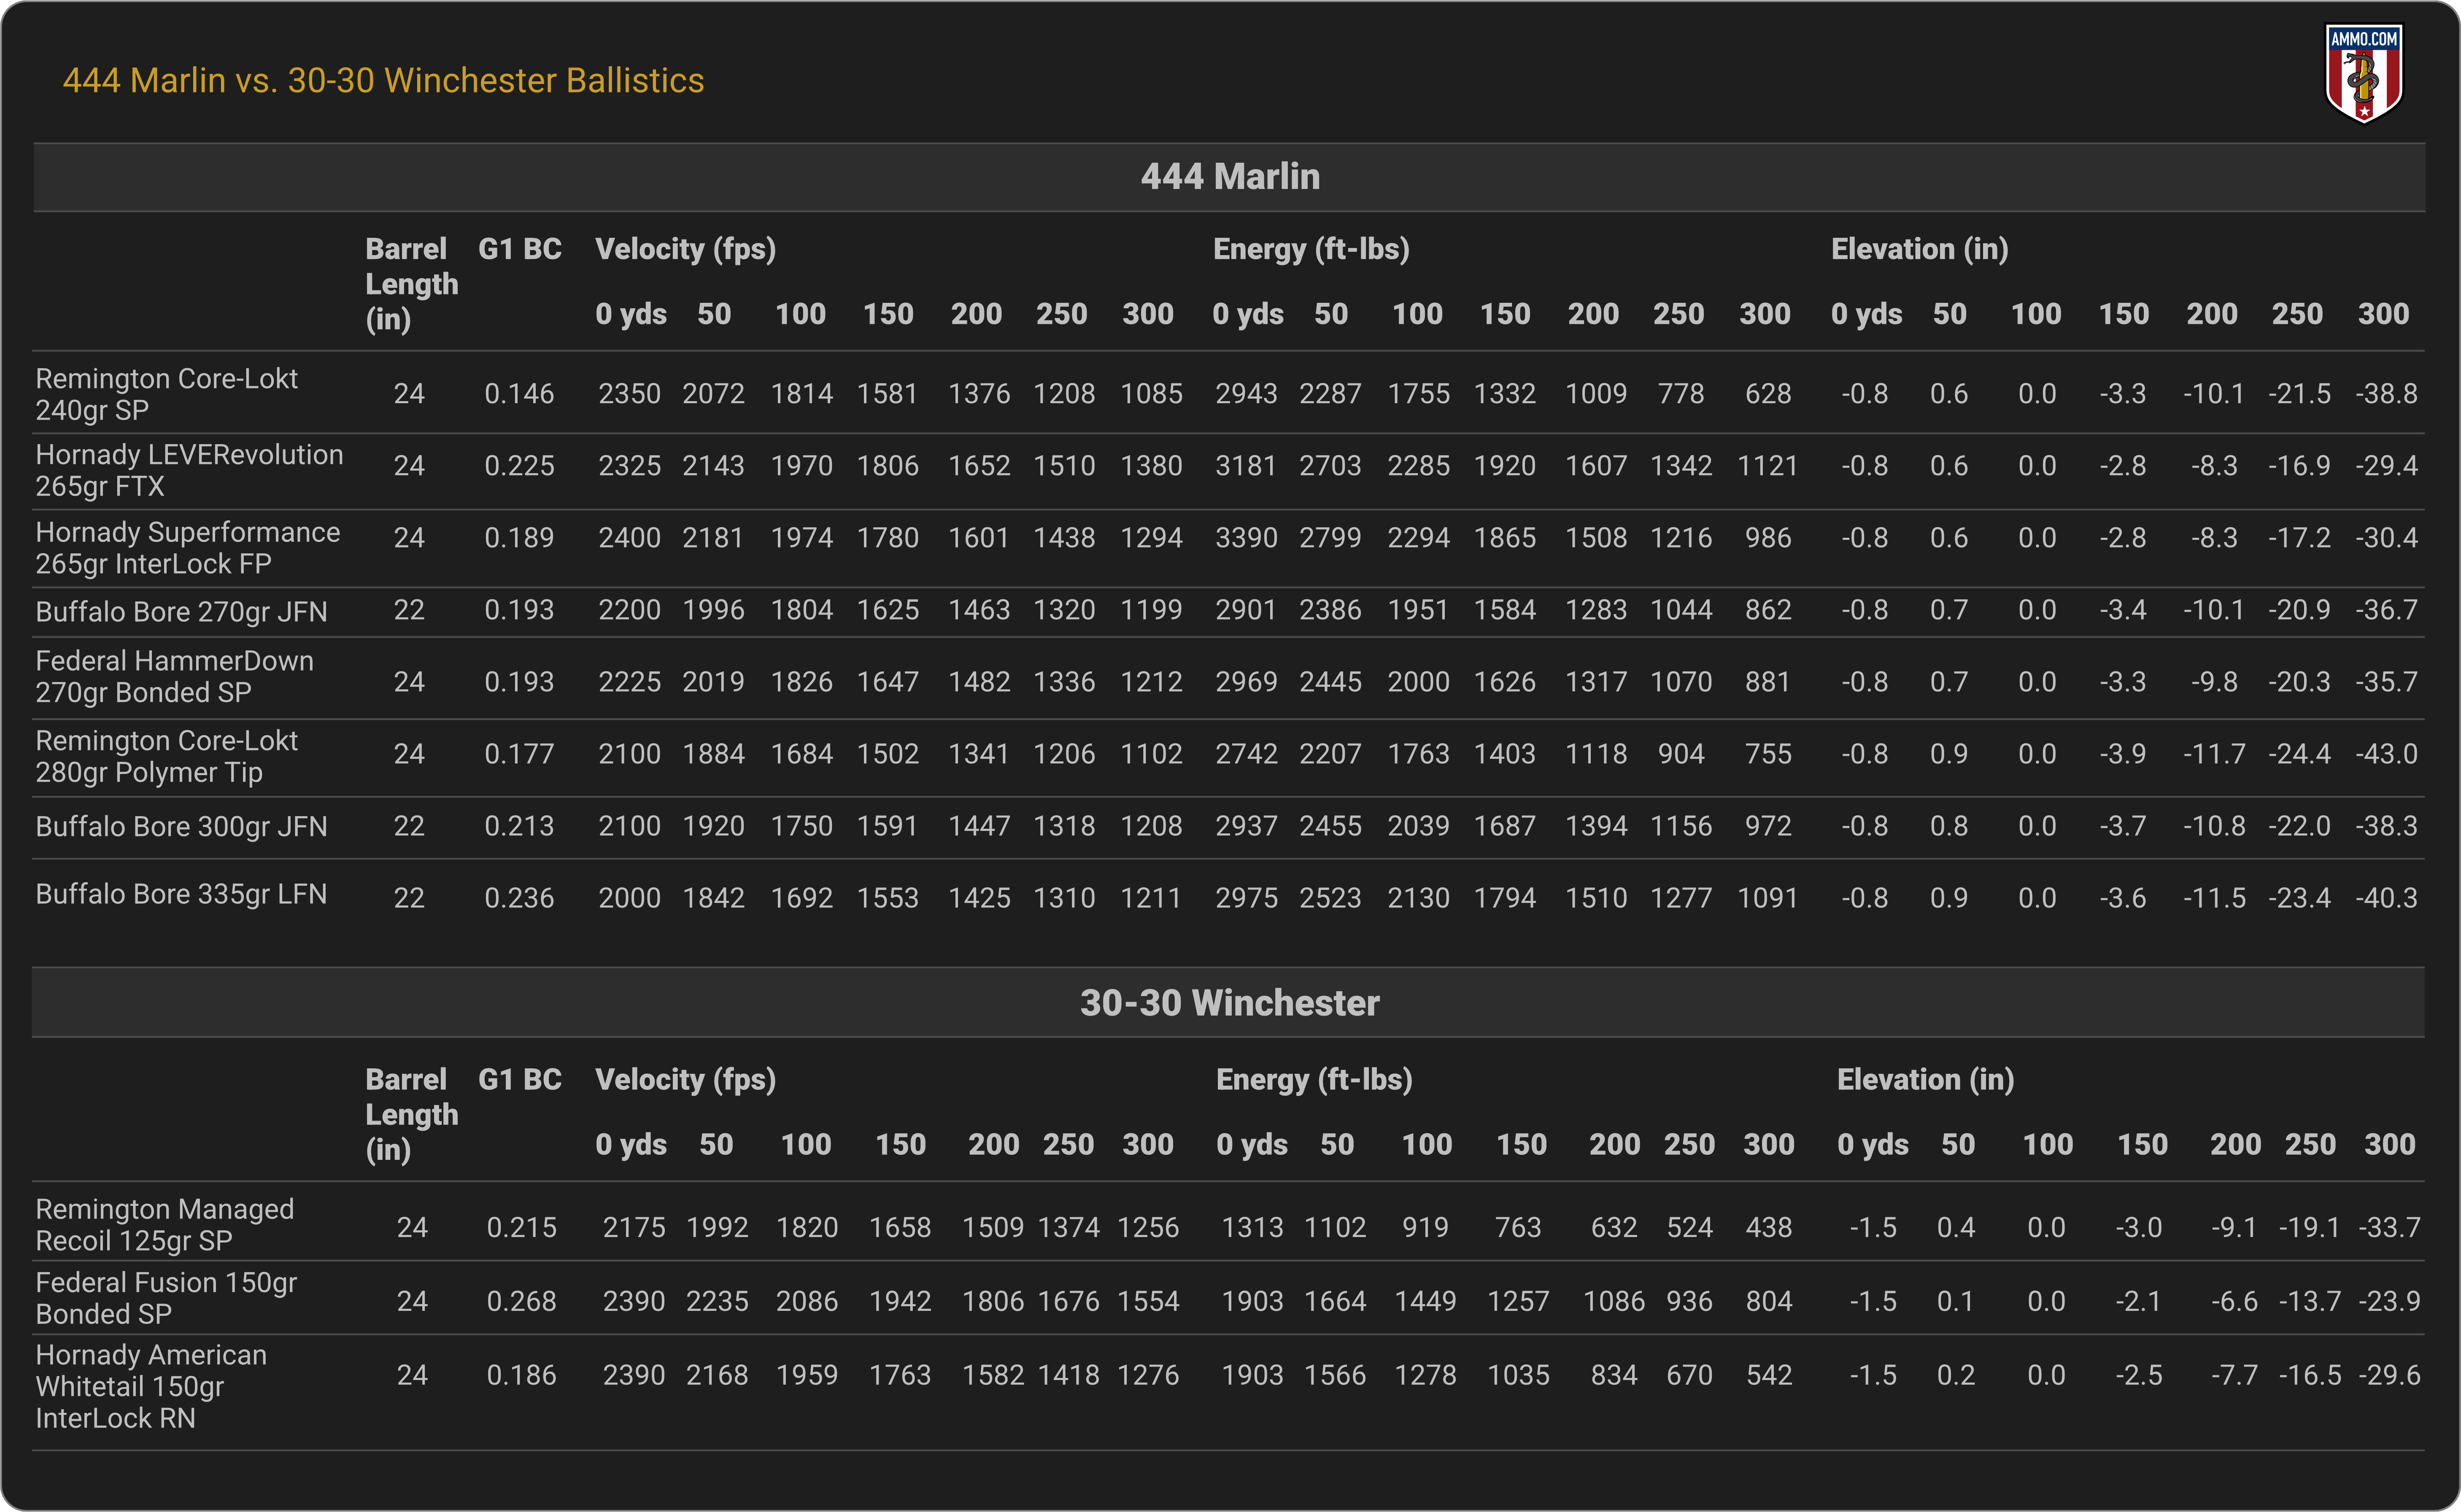Select G1 BC value 0.236
The height and width of the screenshot is (1512, 2461).
click(x=519, y=898)
